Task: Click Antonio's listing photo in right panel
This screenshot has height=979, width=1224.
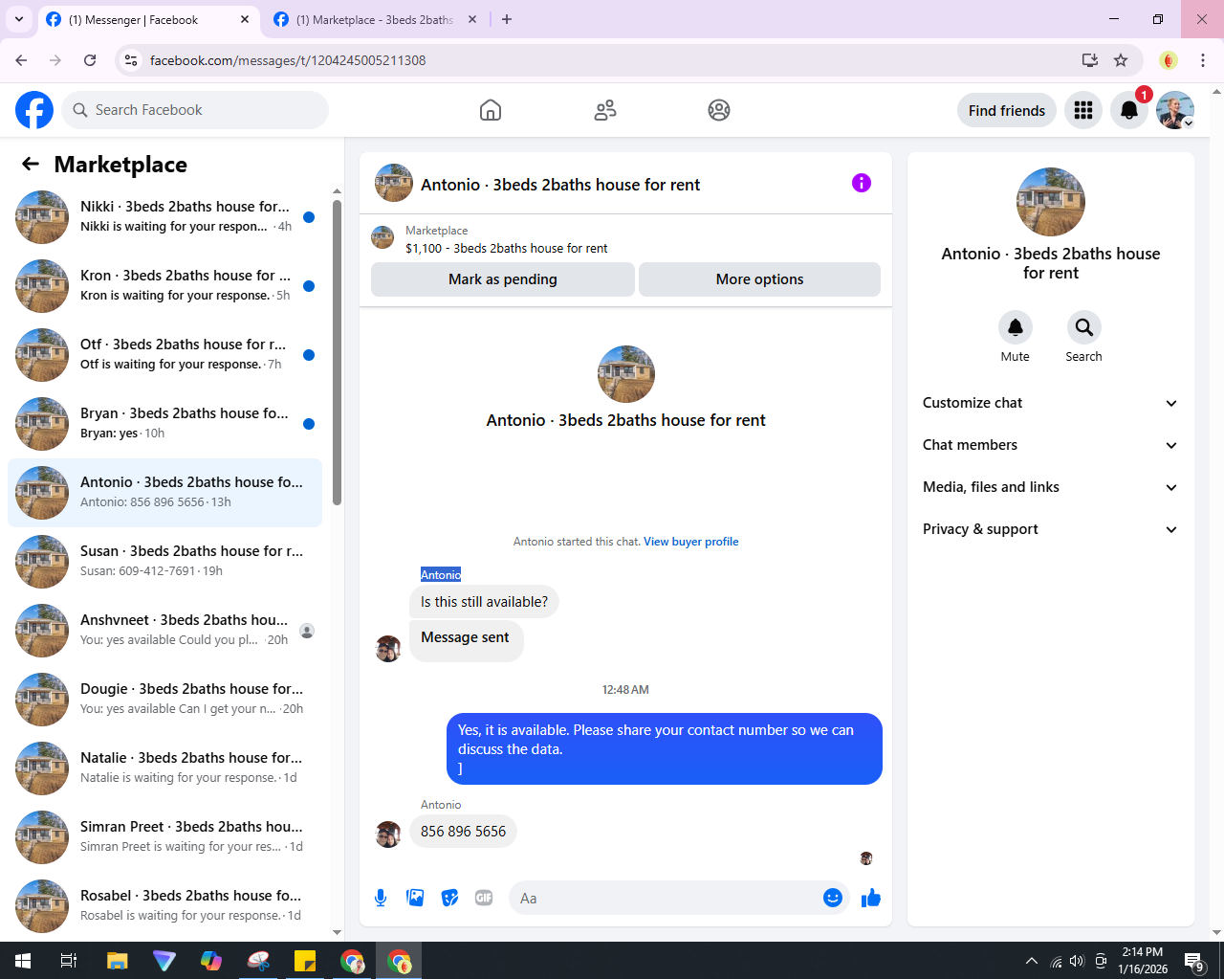Action: click(x=1051, y=202)
